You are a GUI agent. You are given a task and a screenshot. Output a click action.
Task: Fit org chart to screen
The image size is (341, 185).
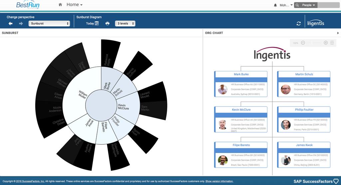[x=332, y=43]
